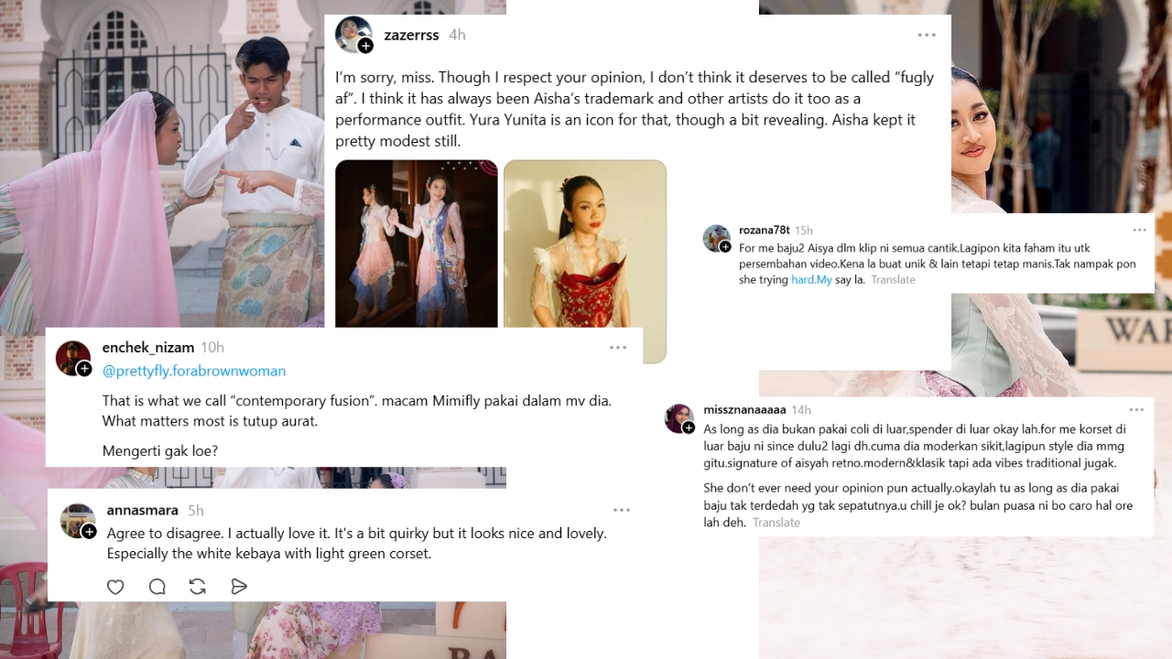The width and height of the screenshot is (1172, 659).
Task: Follow annasmara via avatar plus badge
Action: [x=89, y=532]
